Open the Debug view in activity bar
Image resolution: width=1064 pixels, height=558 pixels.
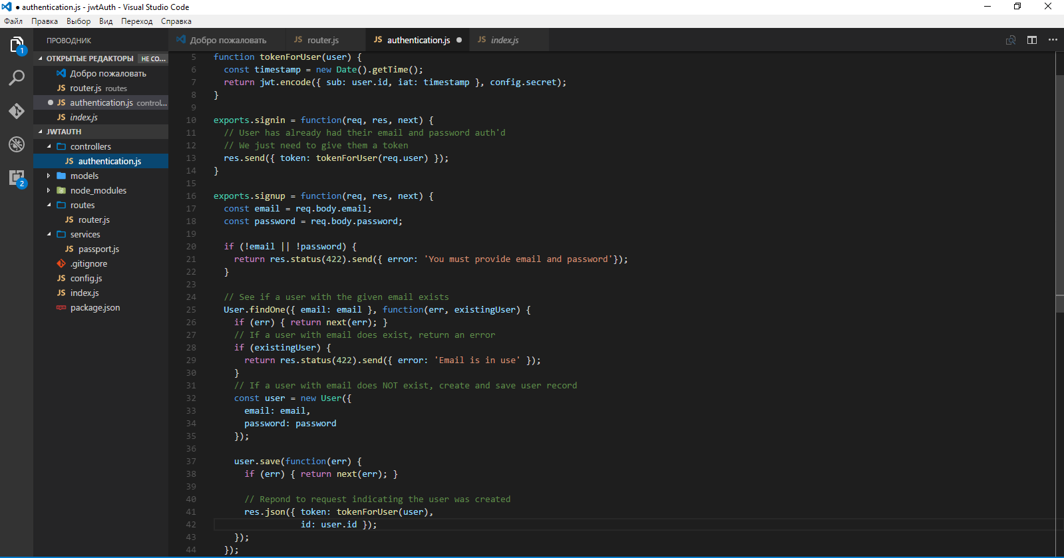pos(17,144)
